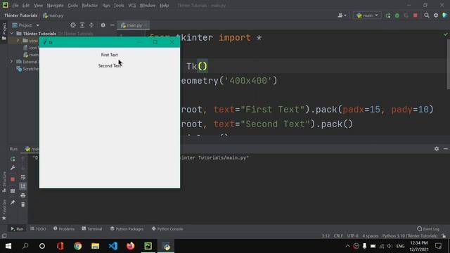Open the Edit menu
The image size is (450, 253).
click(26, 6)
